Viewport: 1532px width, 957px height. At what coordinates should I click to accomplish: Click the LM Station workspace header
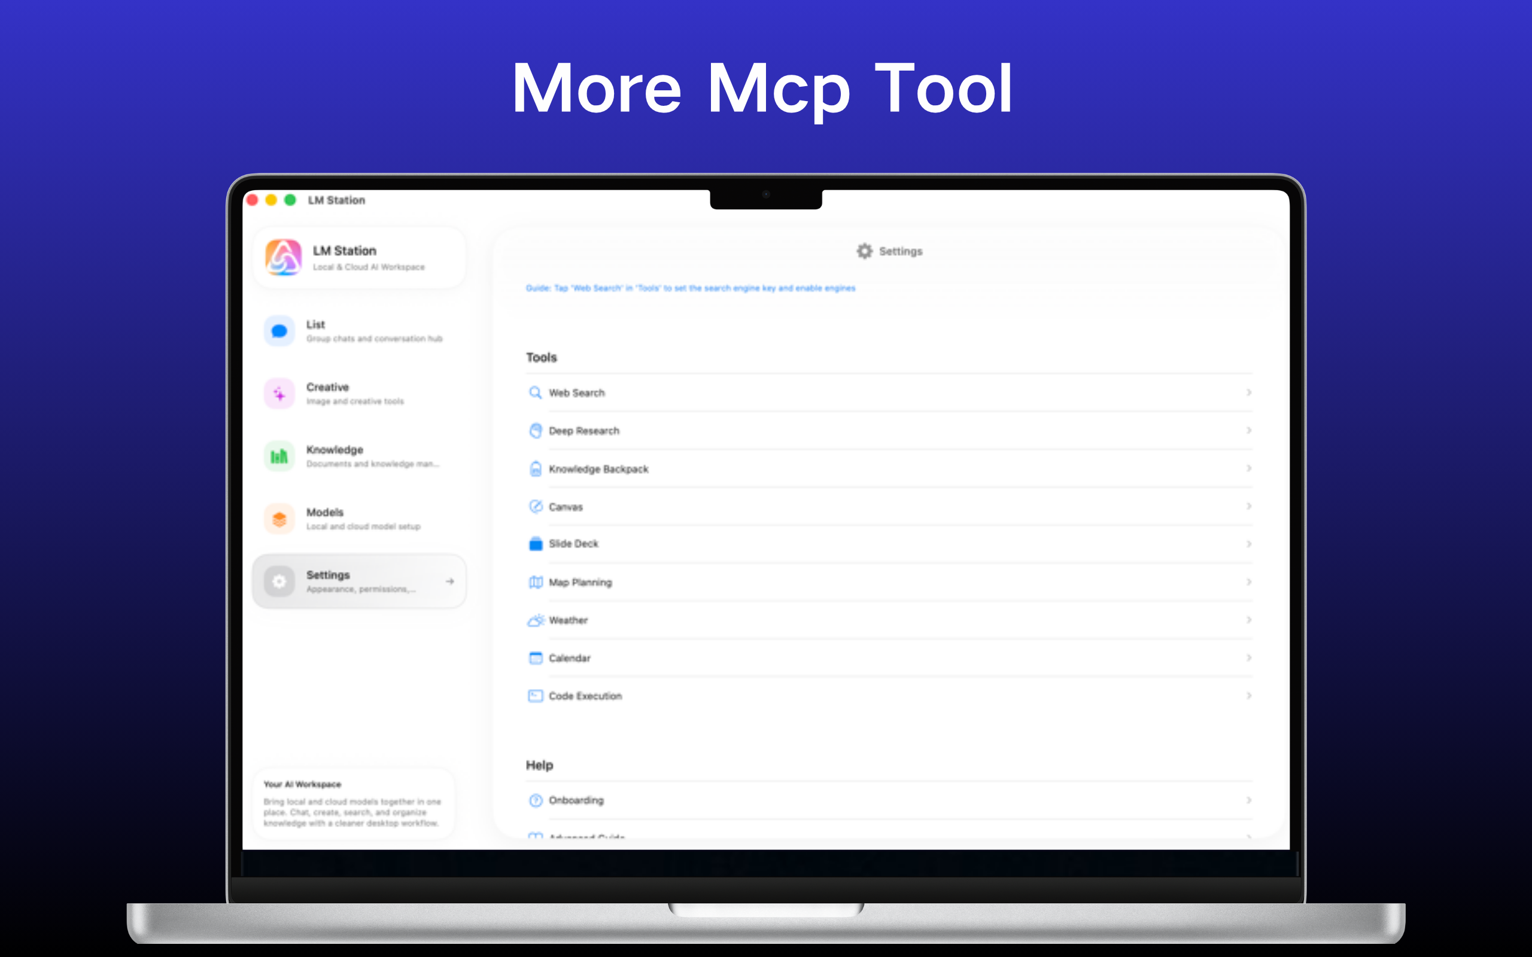[359, 257]
